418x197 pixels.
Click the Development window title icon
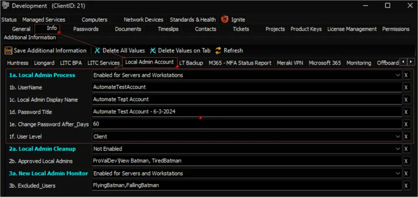[5, 5]
